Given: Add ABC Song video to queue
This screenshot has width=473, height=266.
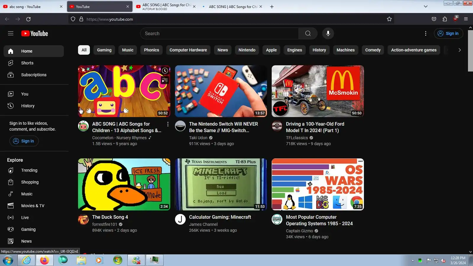Looking at the screenshot, I should coord(165,80).
